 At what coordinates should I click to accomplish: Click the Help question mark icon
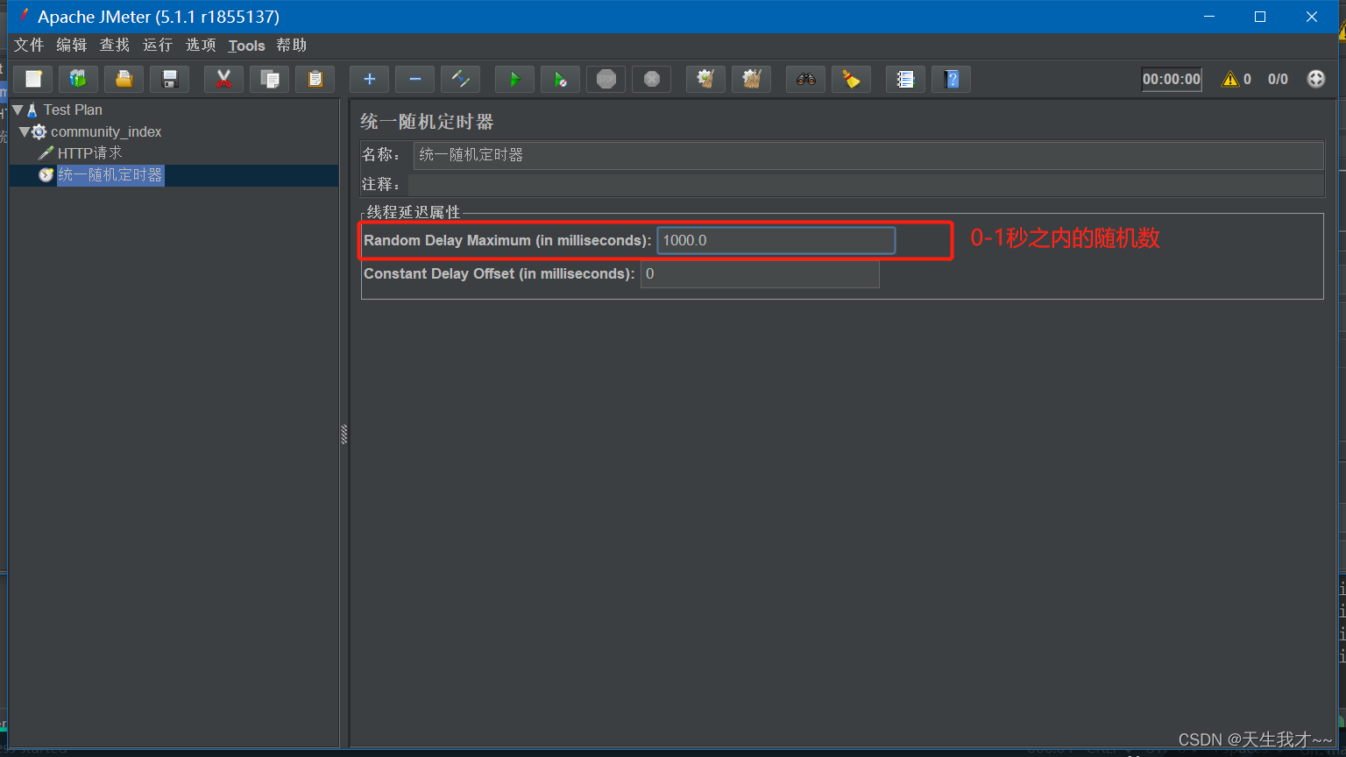pyautogui.click(x=952, y=80)
